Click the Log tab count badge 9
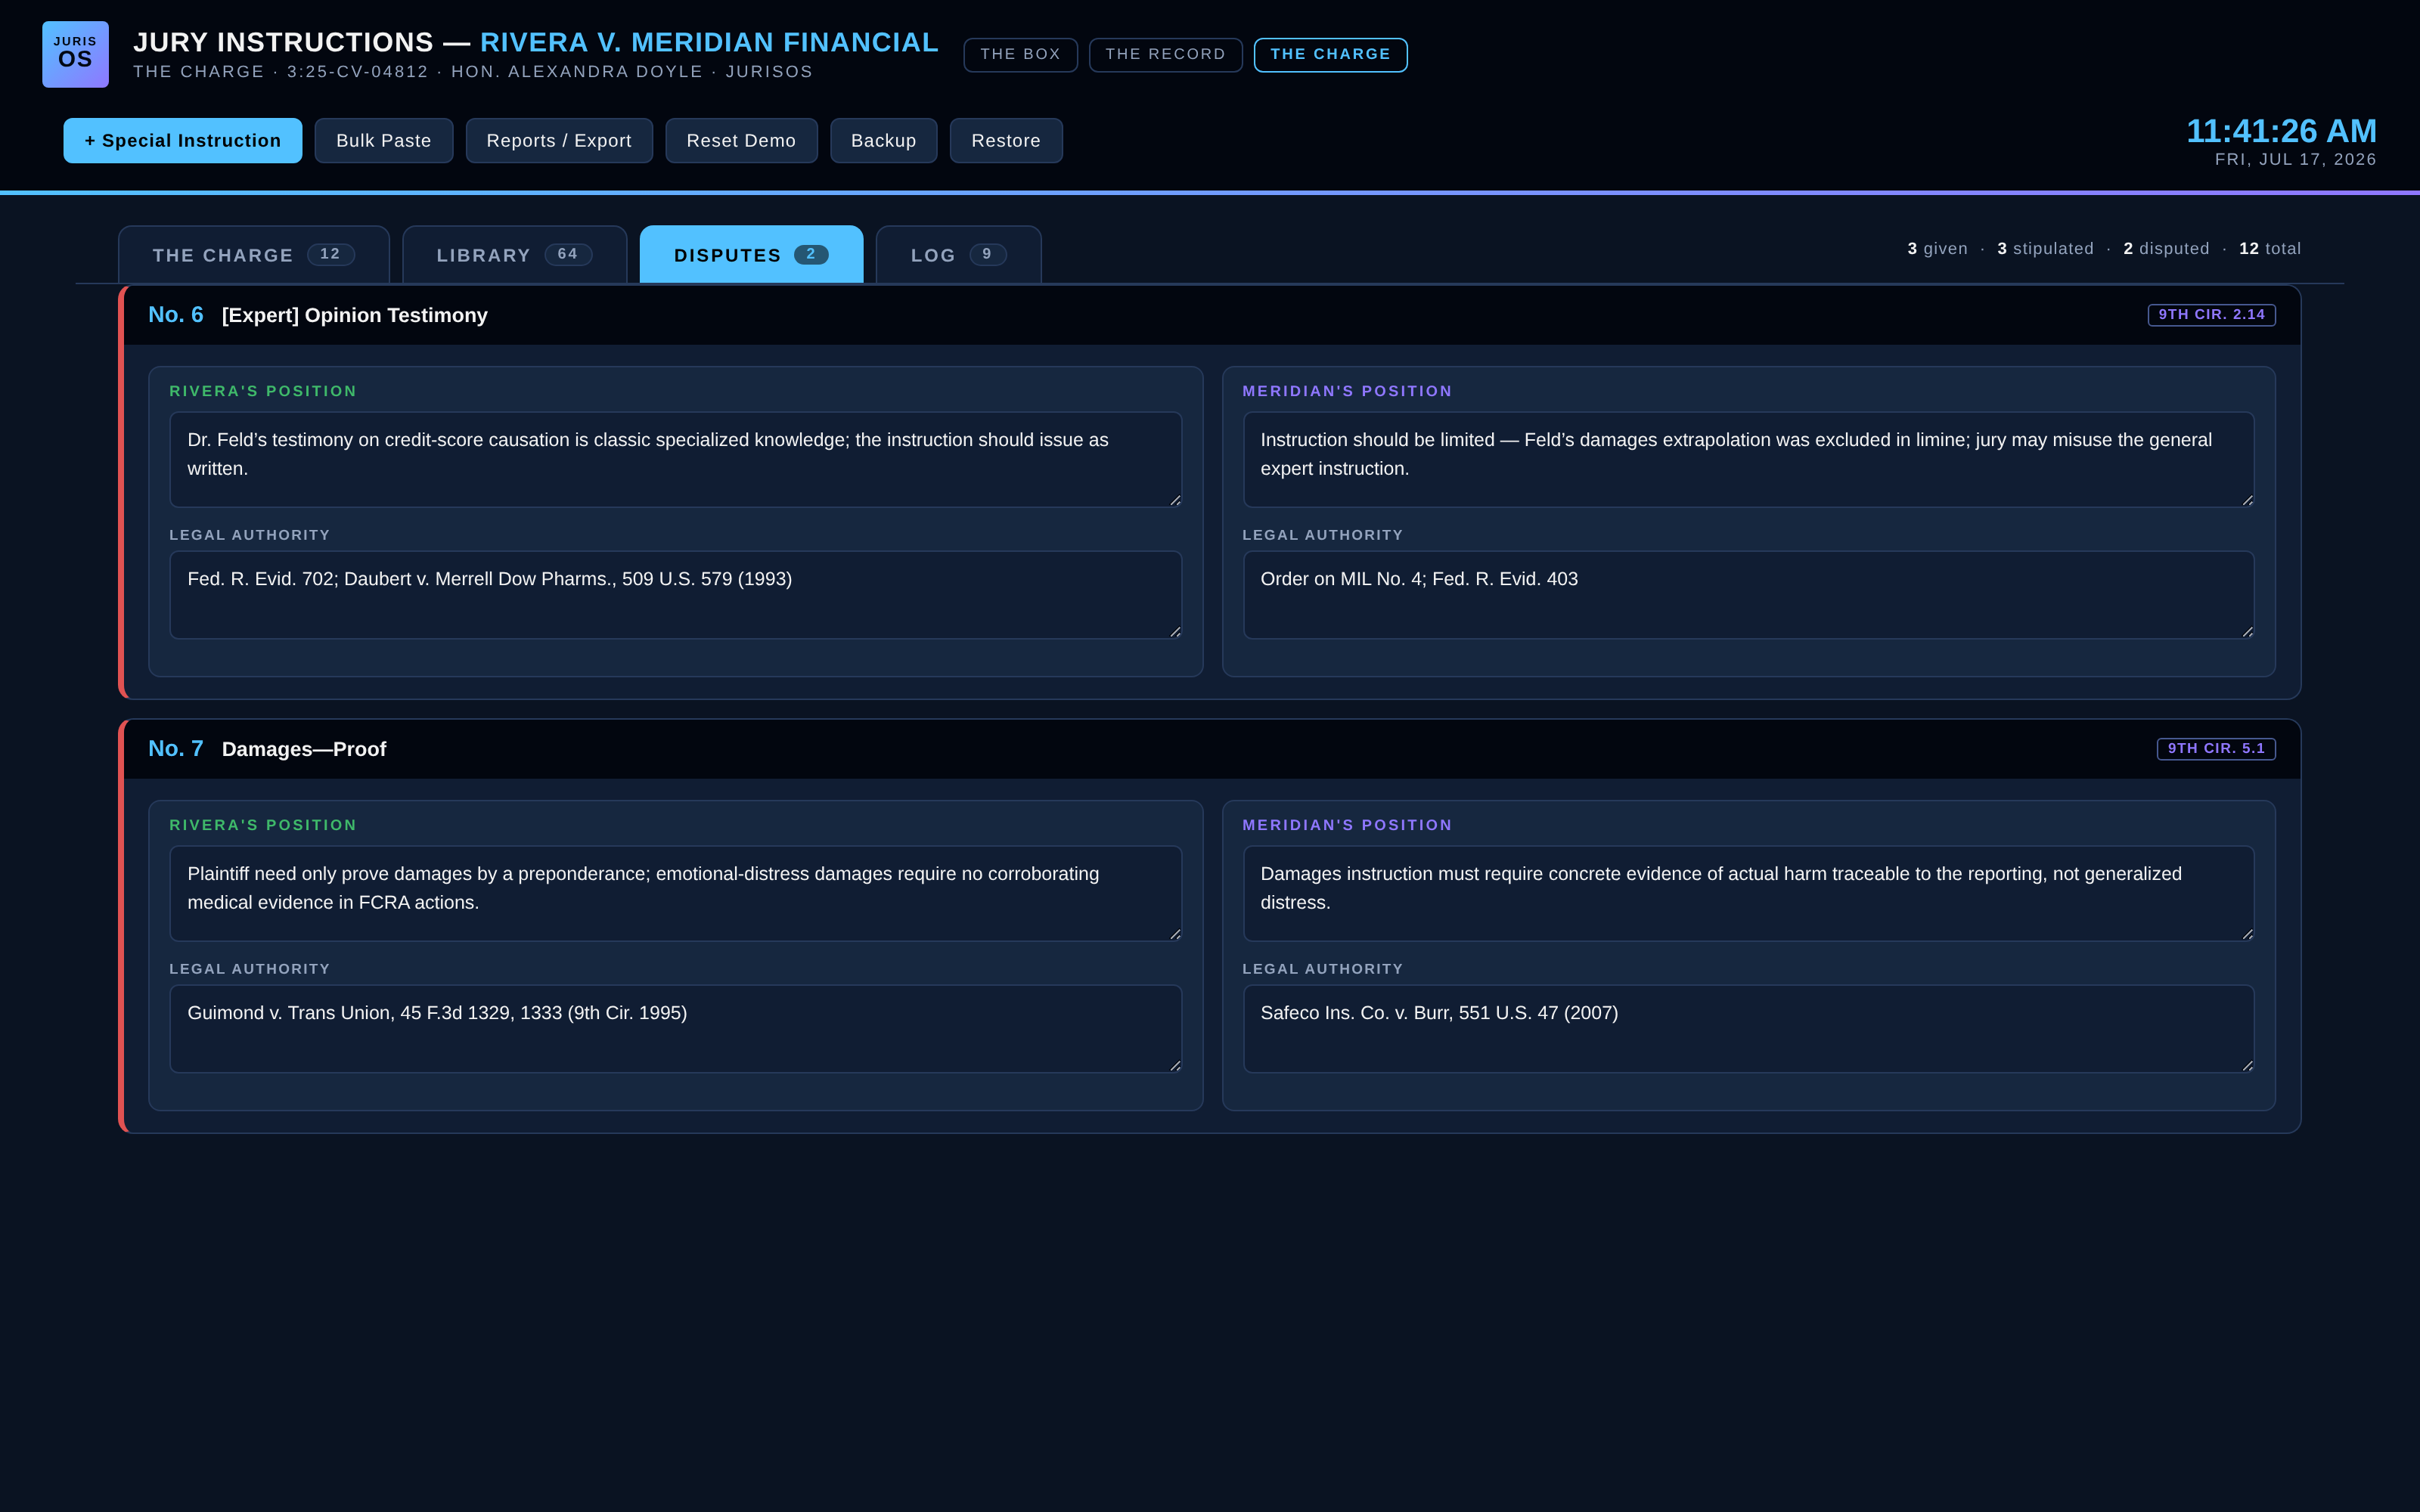 [987, 254]
